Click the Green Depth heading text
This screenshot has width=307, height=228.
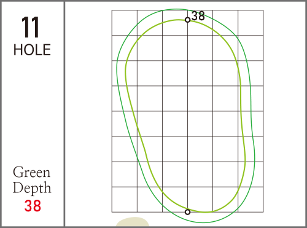click(32, 180)
